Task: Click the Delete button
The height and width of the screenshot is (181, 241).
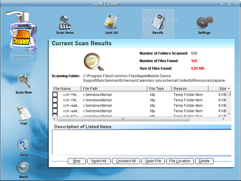Action: 204,161
